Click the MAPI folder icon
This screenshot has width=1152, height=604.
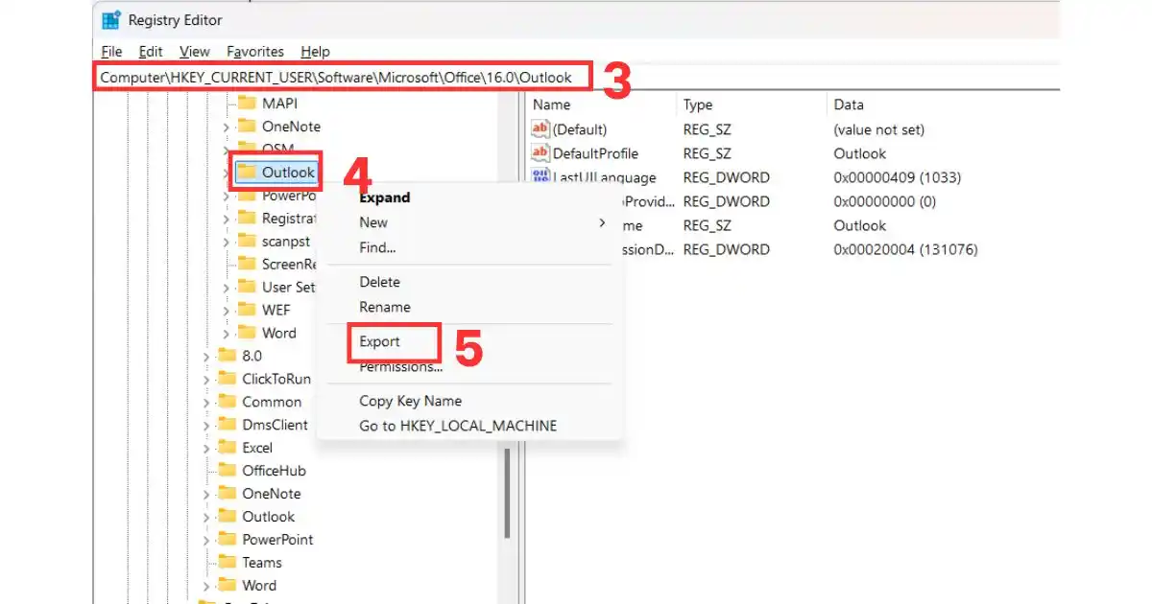247,103
